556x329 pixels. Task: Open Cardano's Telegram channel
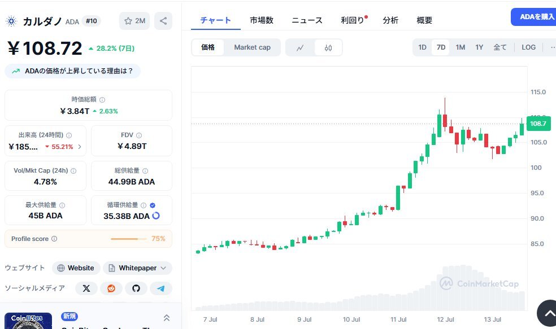(161, 288)
